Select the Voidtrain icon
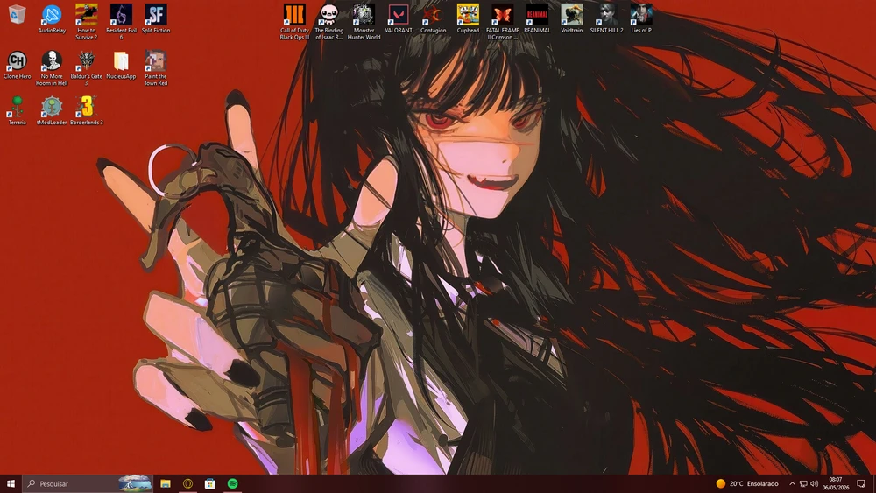This screenshot has width=876, height=493. (x=571, y=18)
